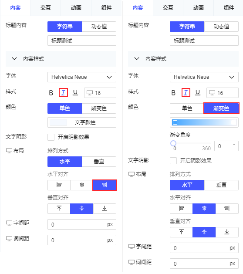Select top vertical alignment in left panel

point(59,209)
